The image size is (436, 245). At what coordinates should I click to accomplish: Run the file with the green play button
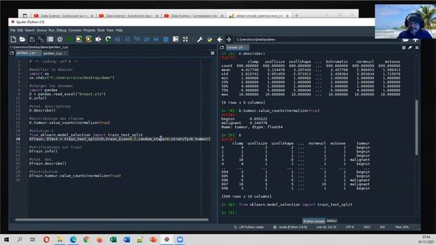pos(69,39)
